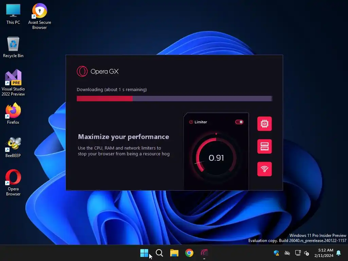Open taskbar Search
The width and height of the screenshot is (348, 261).
159,253
